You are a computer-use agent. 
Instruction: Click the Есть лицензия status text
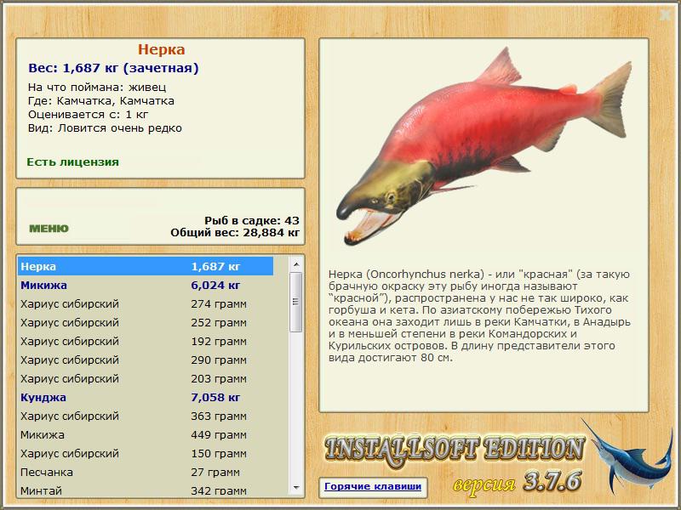point(72,161)
